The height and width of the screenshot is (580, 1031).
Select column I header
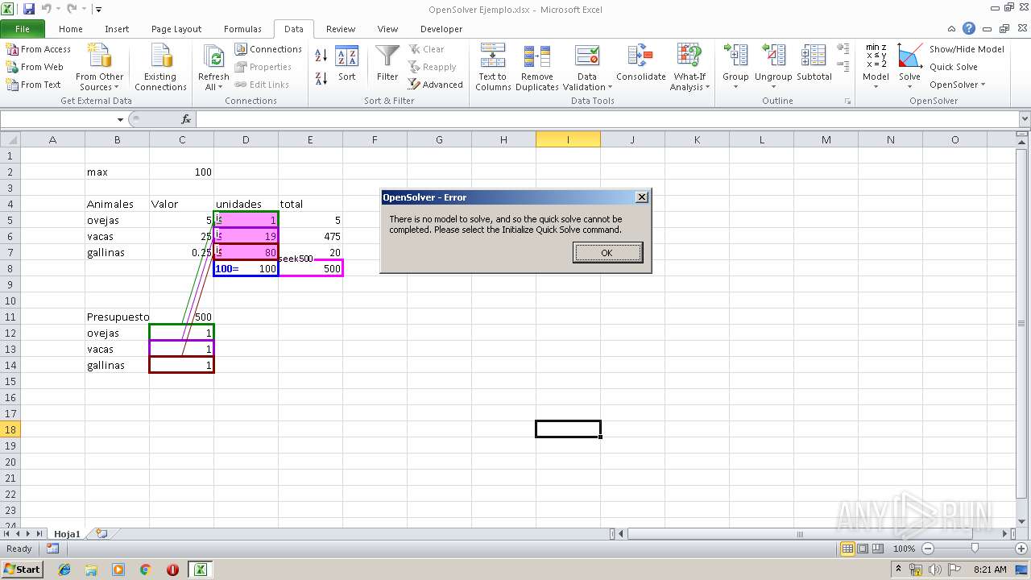(x=568, y=139)
